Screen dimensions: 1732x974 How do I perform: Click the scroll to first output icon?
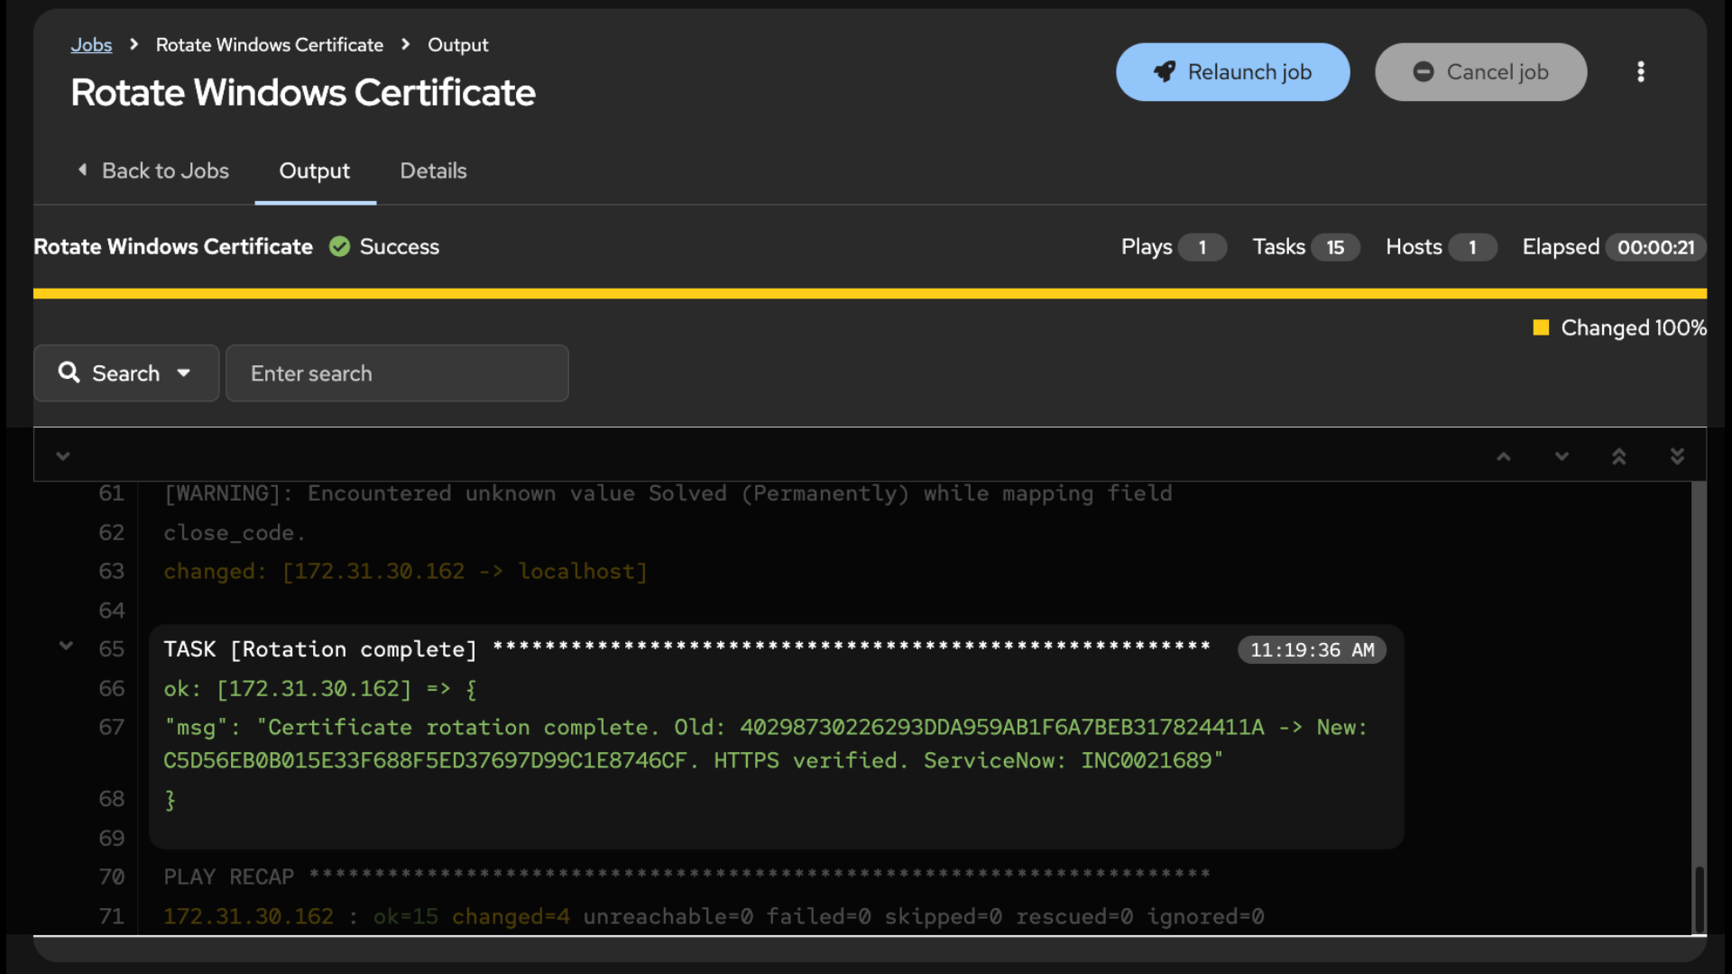tap(1619, 456)
